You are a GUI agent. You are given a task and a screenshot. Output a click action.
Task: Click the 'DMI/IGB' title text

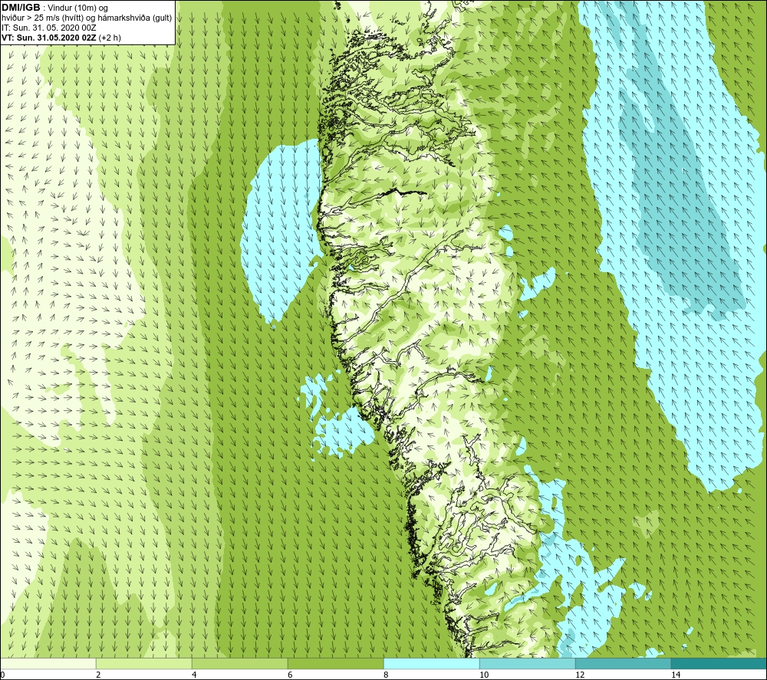pos(21,8)
